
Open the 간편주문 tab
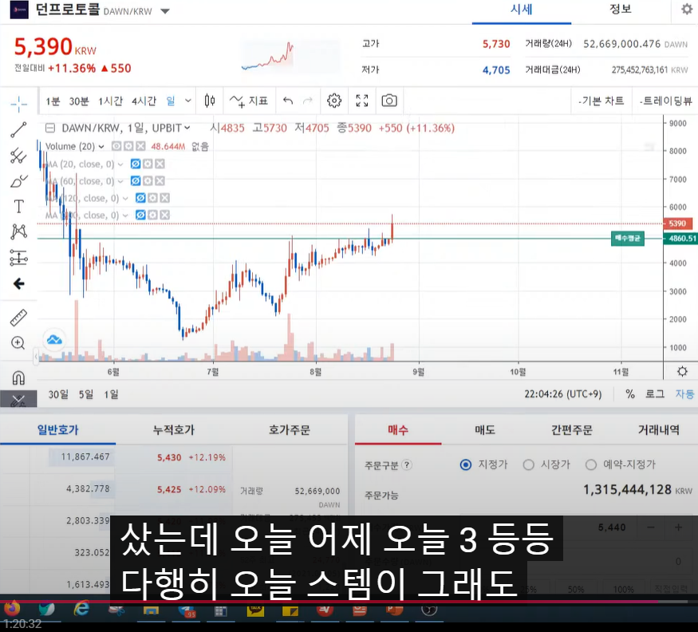572,430
